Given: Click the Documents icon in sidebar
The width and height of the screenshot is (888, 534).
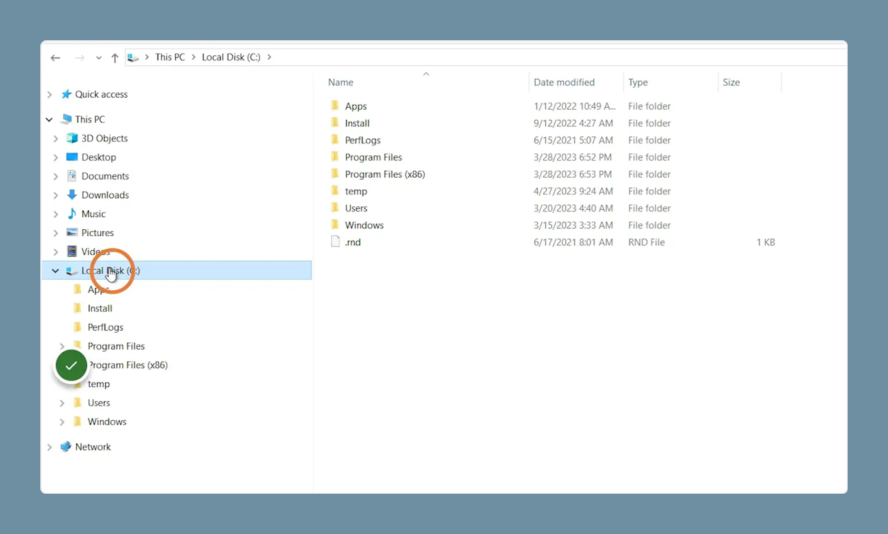Looking at the screenshot, I should coord(72,176).
